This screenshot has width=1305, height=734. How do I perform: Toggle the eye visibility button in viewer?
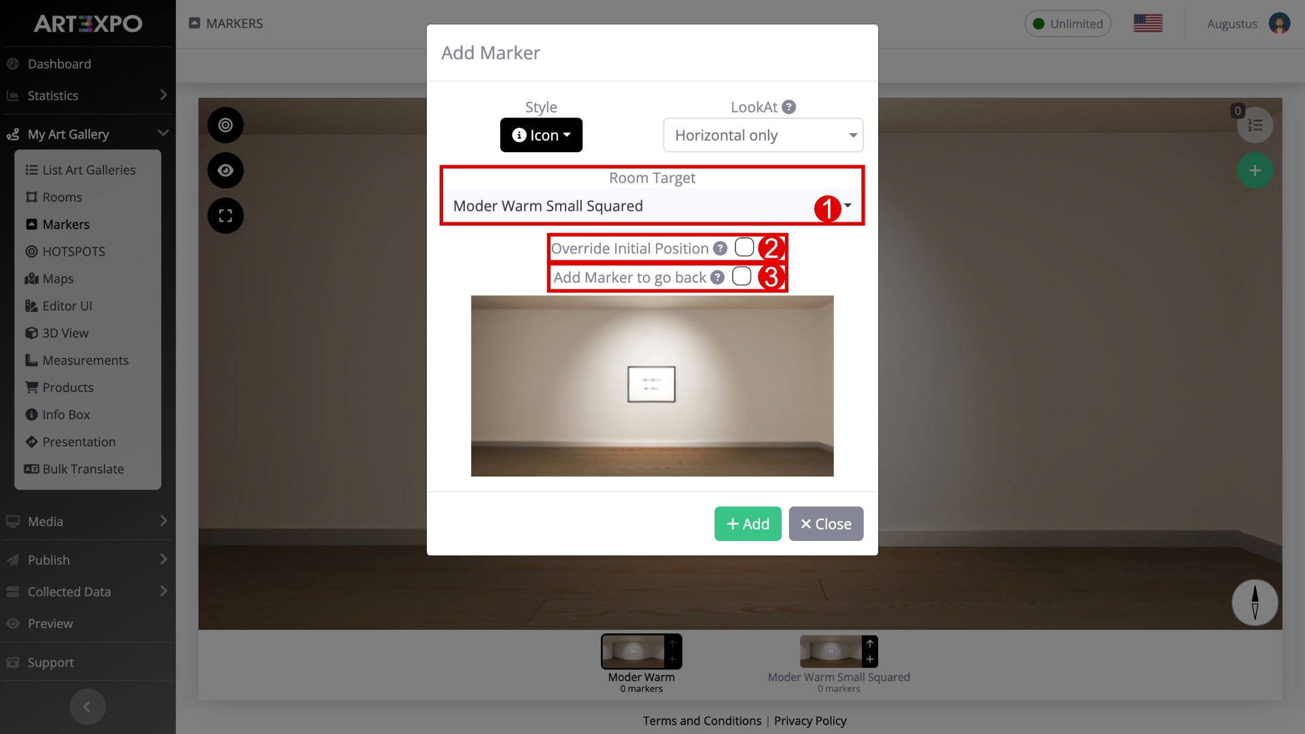[x=226, y=171]
